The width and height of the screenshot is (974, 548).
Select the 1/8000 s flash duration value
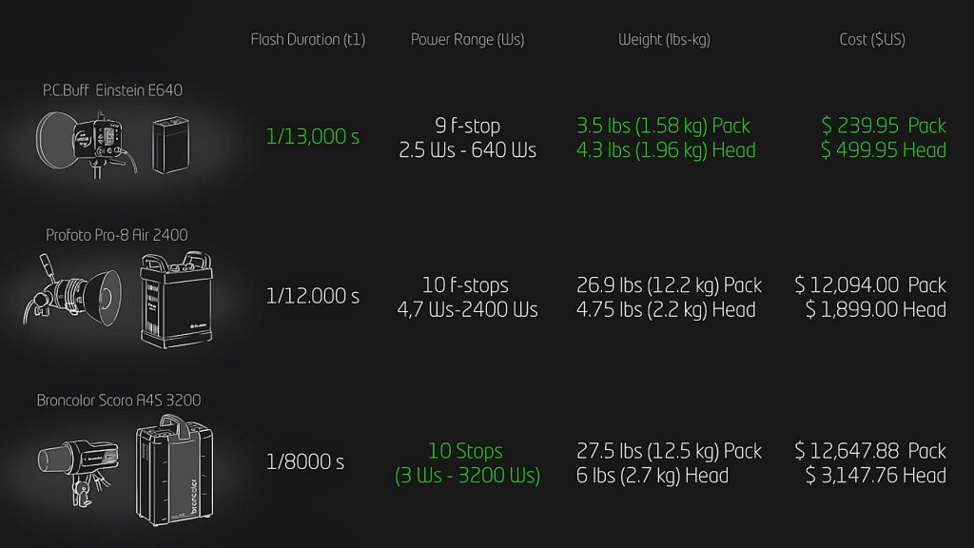tap(305, 461)
